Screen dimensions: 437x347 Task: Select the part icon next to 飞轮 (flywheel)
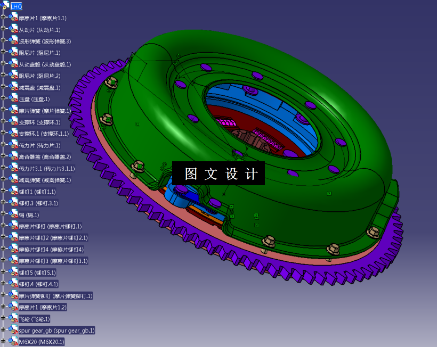pyautogui.click(x=13, y=319)
